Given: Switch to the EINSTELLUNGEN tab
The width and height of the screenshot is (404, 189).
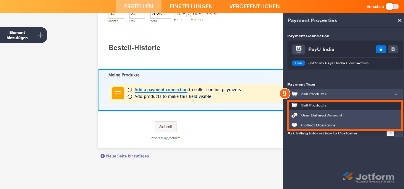Looking at the screenshot, I should tap(191, 6).
